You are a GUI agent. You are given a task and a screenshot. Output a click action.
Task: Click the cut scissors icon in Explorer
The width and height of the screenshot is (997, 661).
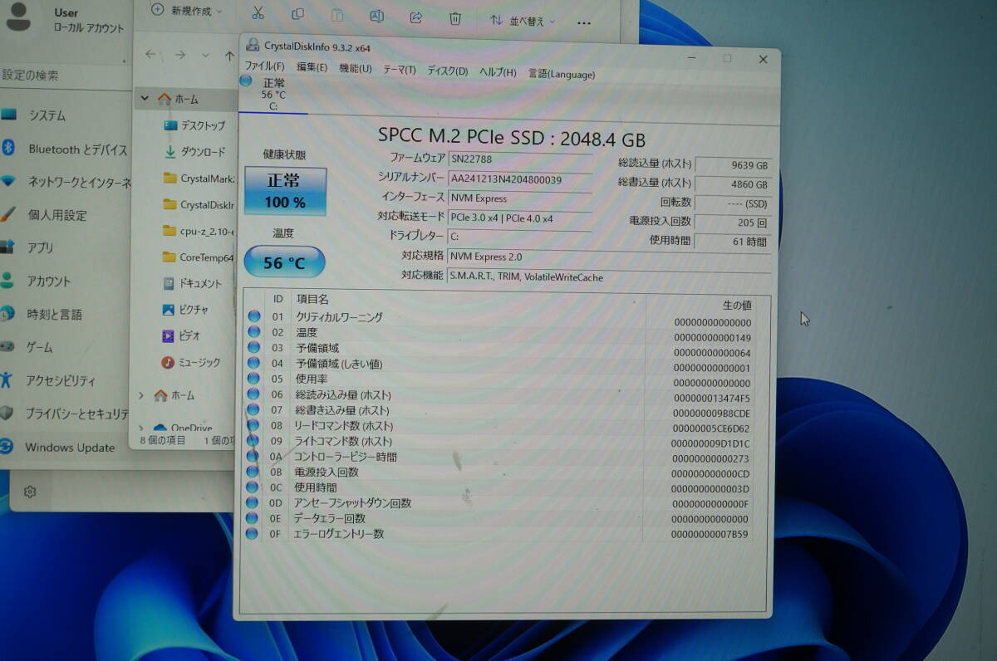[x=258, y=13]
